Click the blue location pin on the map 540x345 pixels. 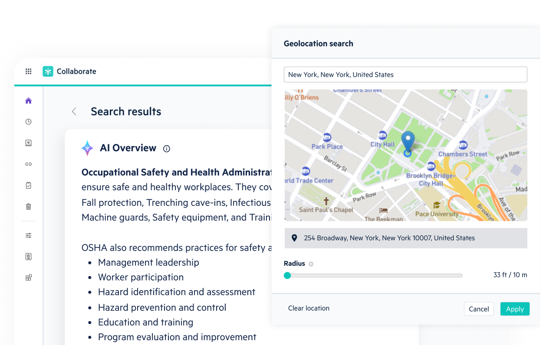[x=408, y=142]
